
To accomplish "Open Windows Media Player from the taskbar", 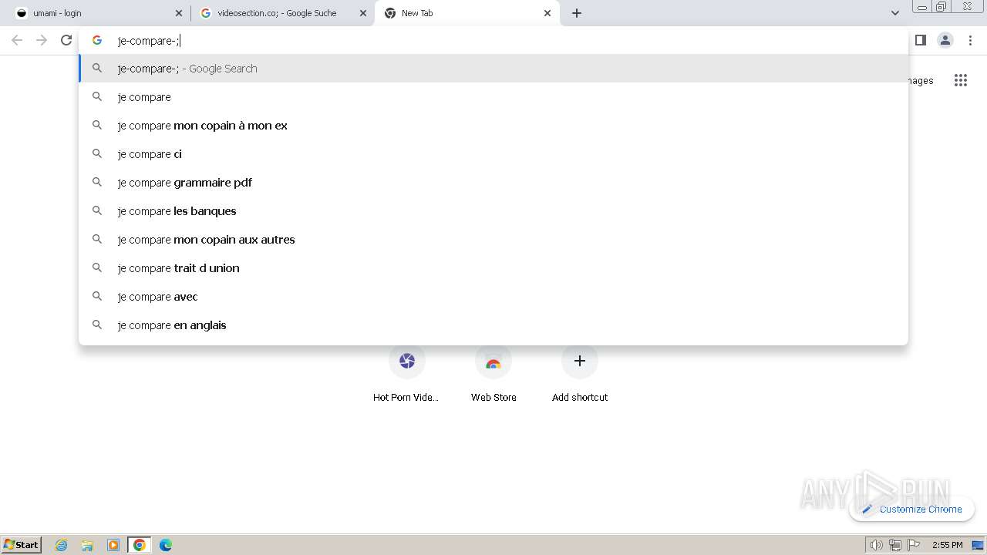I will click(113, 545).
